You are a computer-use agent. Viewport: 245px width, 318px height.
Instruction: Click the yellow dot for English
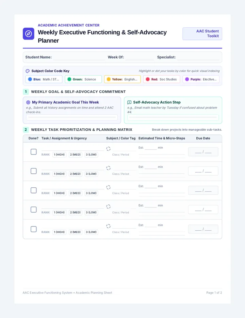coord(109,79)
